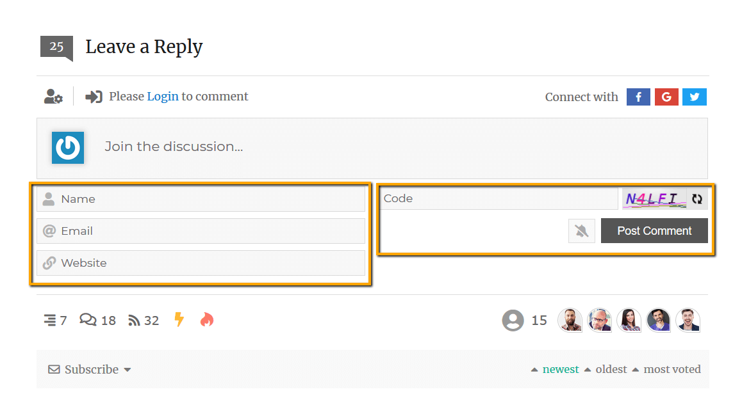The width and height of the screenshot is (742, 396).
Task: Click the Twitter connect icon
Action: [x=695, y=97]
